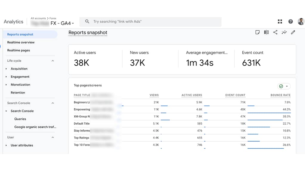The height and width of the screenshot is (171, 305).
Task: Select Realtime overview in sidebar
Action: point(21,42)
